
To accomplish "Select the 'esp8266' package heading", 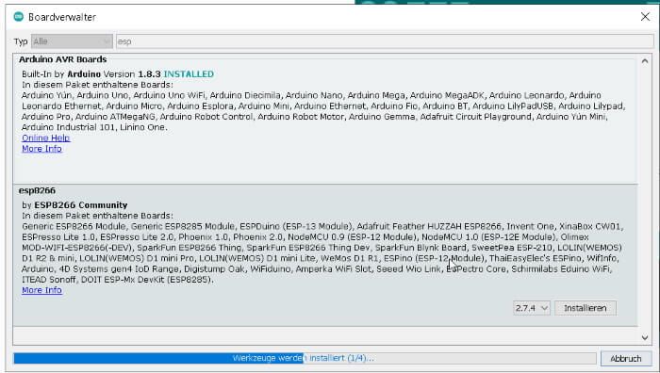I will (37, 190).
